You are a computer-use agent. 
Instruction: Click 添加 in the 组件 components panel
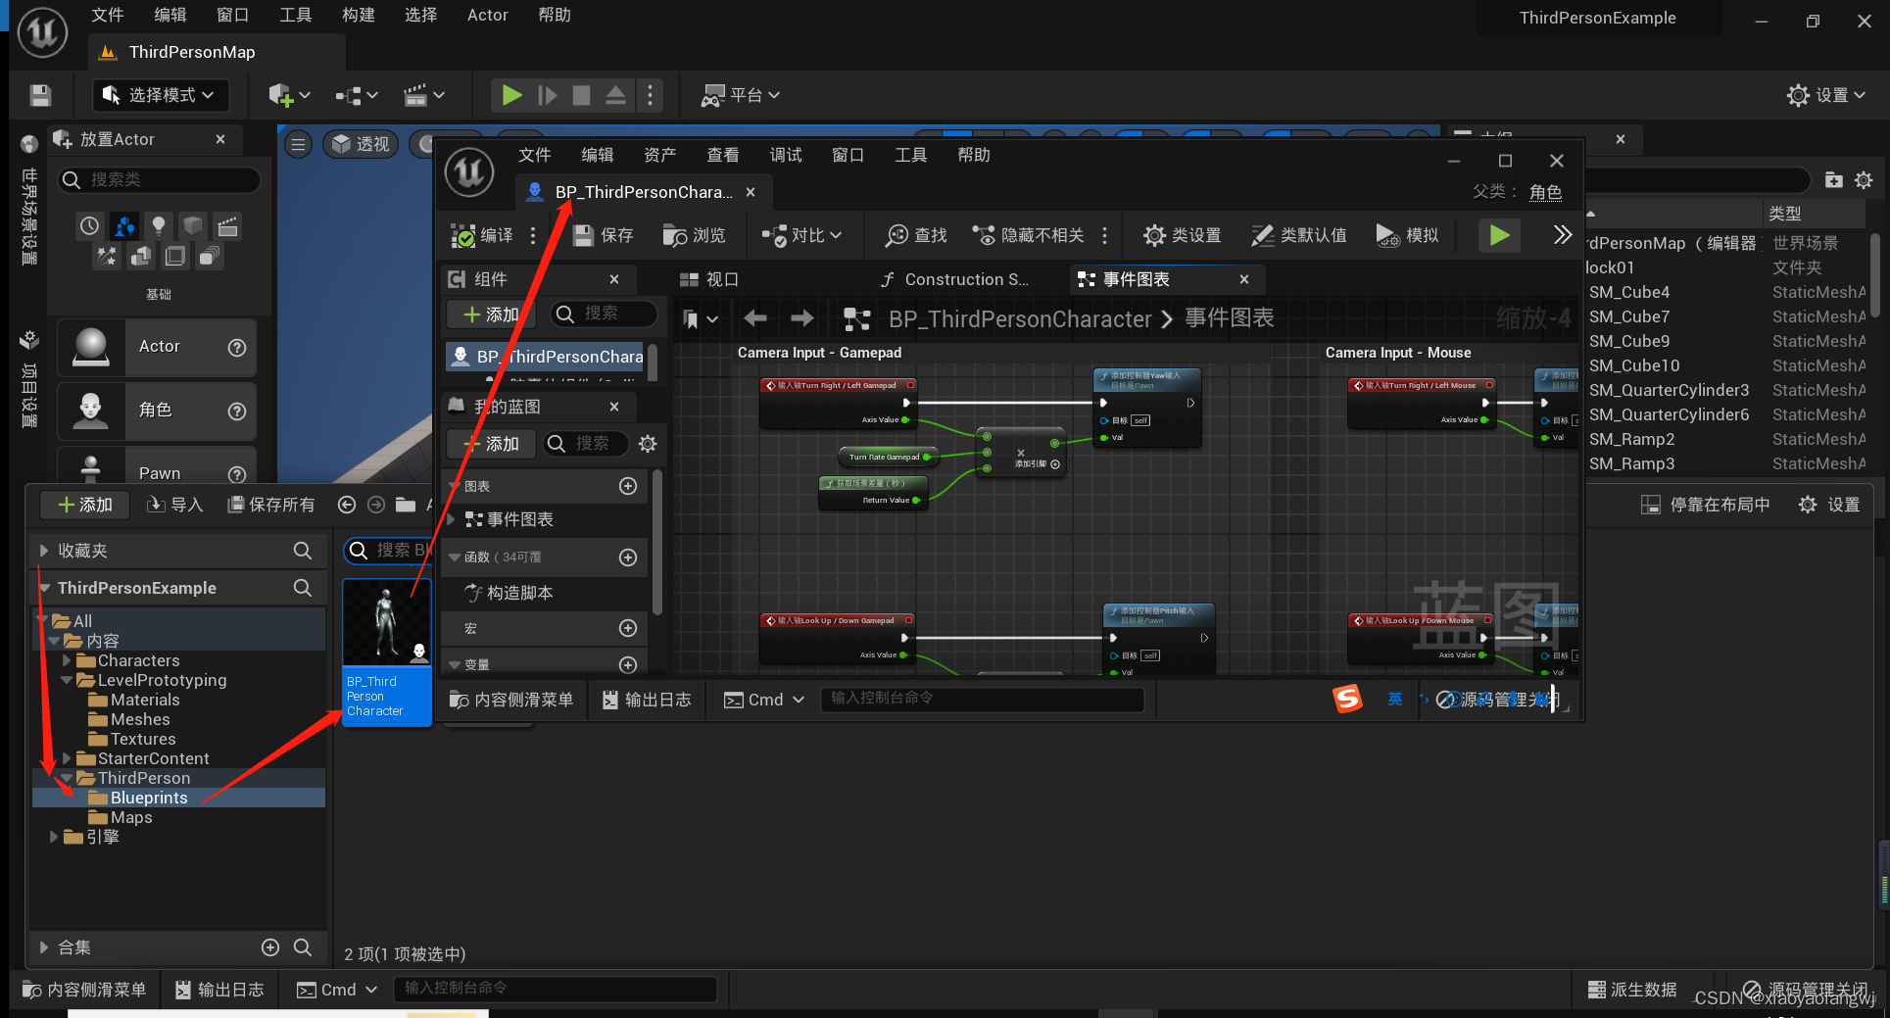coord(491,315)
